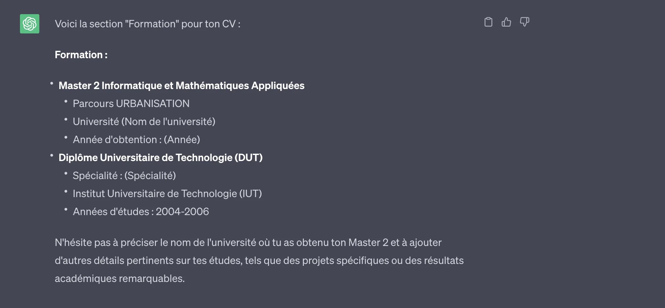Click the '(DUT)' abbreviation in the bold heading

pyautogui.click(x=248, y=158)
